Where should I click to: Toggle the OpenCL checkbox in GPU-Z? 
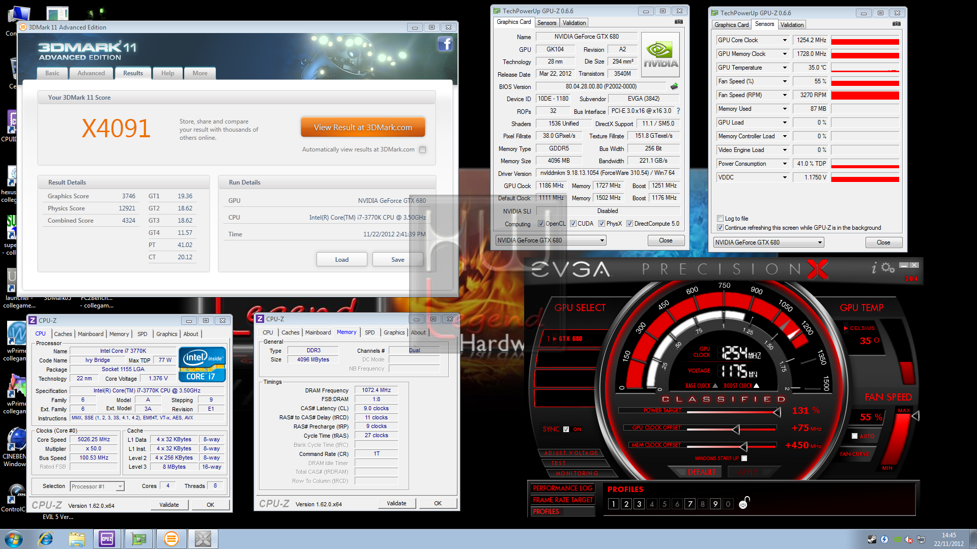tap(541, 224)
